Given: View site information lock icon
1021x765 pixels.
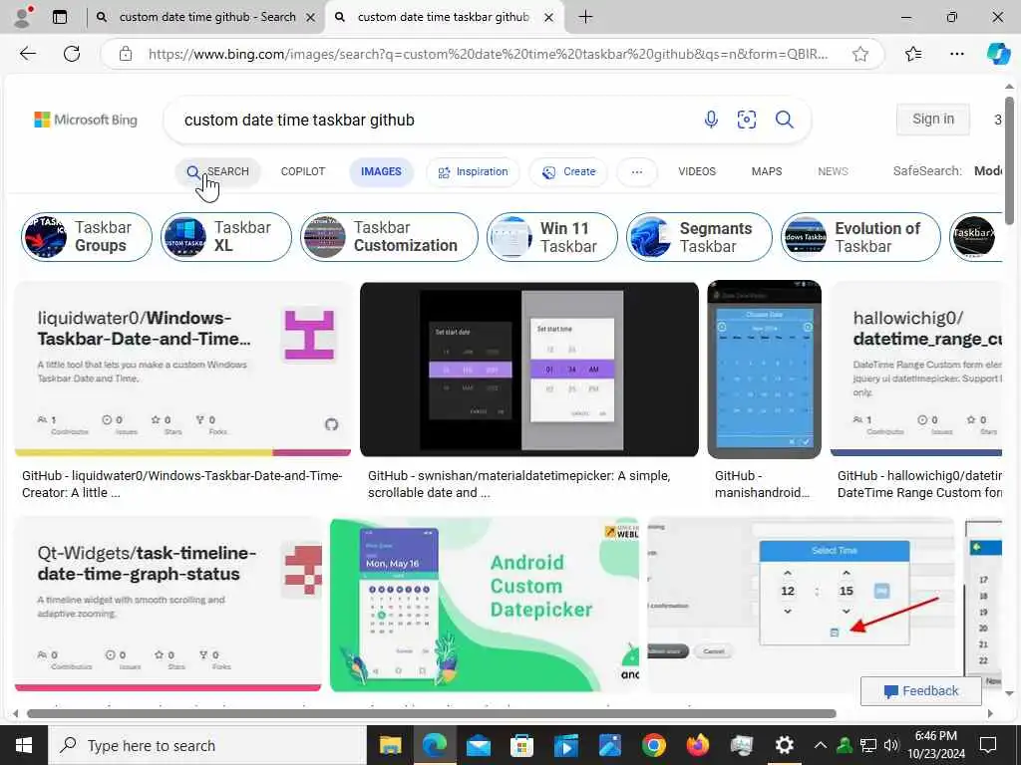Looking at the screenshot, I should 126,54.
